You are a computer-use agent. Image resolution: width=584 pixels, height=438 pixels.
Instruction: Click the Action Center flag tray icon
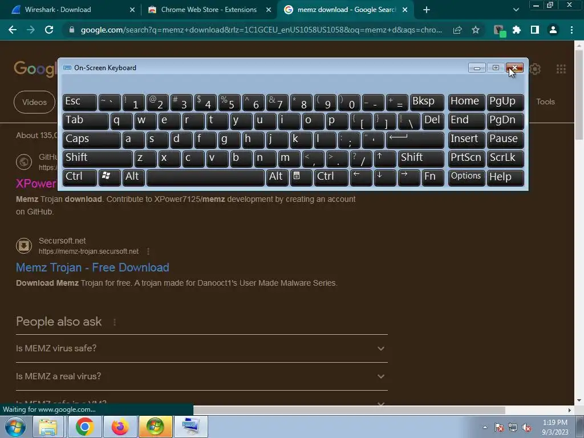tap(499, 427)
